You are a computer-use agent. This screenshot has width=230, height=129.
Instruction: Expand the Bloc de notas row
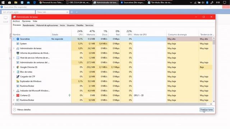coord(14,72)
